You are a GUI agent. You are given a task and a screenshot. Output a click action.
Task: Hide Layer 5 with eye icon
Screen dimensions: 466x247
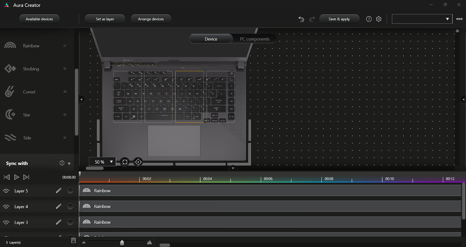click(6, 191)
